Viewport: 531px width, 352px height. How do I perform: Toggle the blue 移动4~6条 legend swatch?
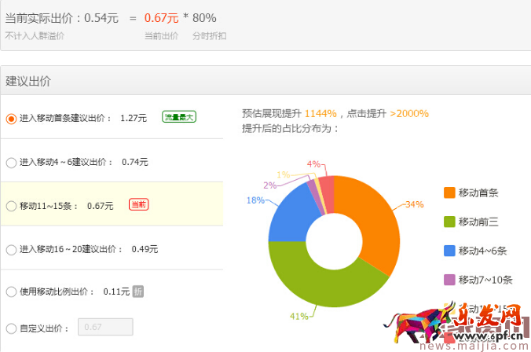click(449, 251)
